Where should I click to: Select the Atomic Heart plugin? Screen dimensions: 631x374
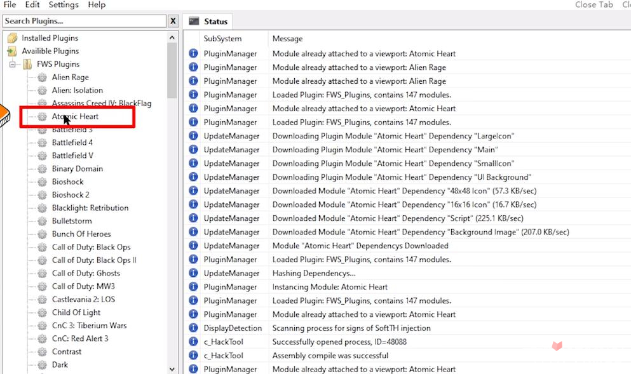[x=75, y=116]
